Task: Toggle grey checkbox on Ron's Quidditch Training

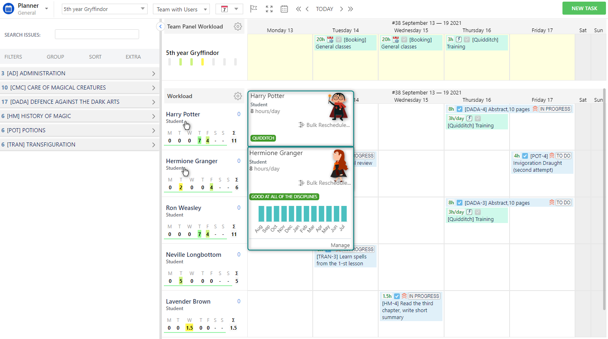Action: point(478,212)
